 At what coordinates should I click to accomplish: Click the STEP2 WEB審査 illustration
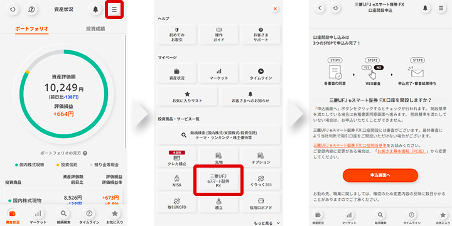[x=372, y=72]
